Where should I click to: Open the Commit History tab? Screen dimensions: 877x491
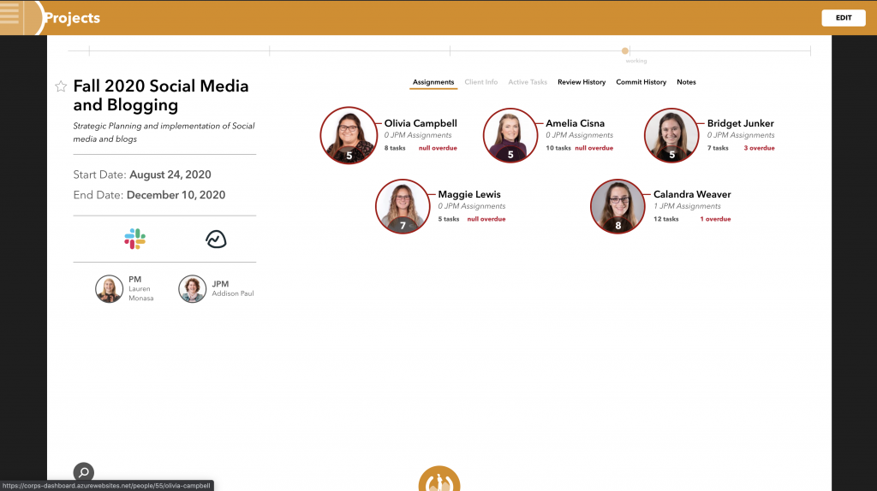[641, 82]
